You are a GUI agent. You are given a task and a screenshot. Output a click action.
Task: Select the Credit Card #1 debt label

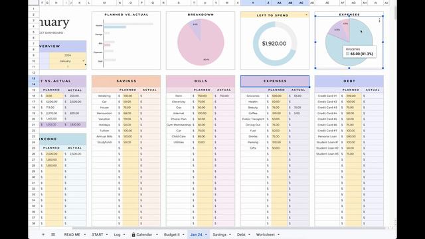[327, 96]
